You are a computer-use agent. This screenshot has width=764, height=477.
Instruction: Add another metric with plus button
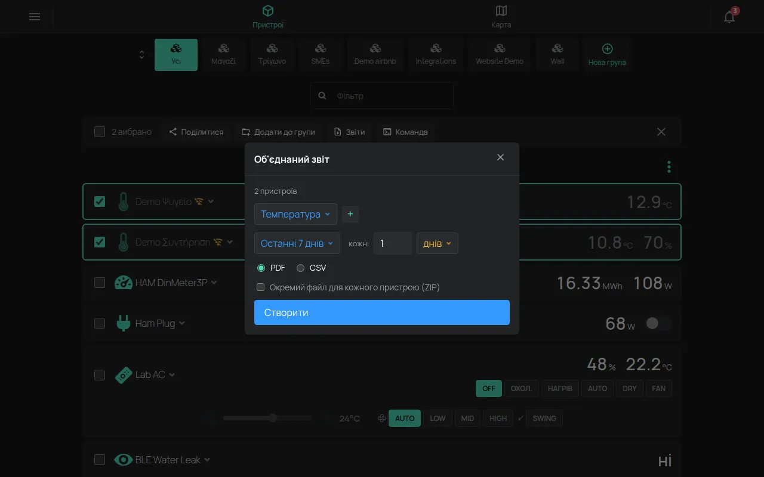coord(350,214)
